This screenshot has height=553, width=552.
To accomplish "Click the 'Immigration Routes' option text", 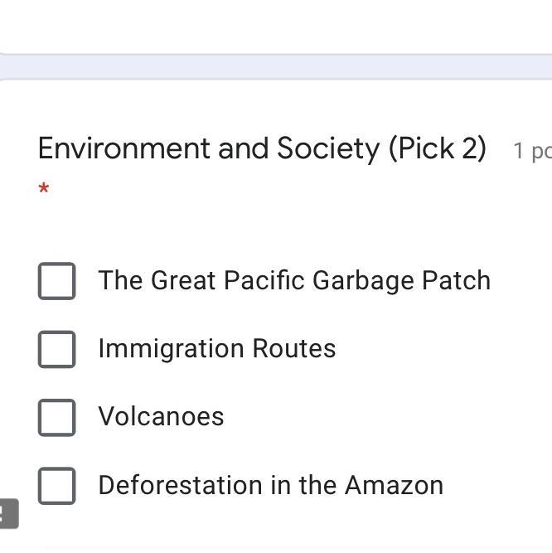I will pos(216,349).
